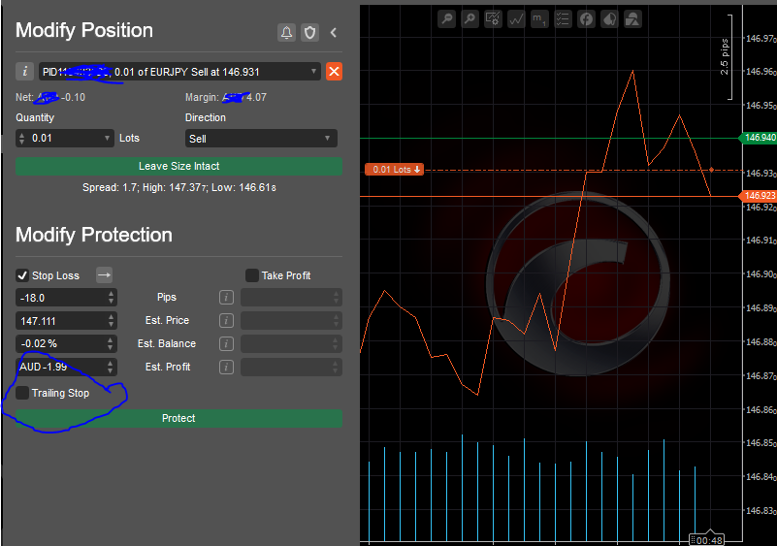The height and width of the screenshot is (546, 777).
Task: Click the stepper on the AUD -1.99 field
Action: click(x=111, y=367)
